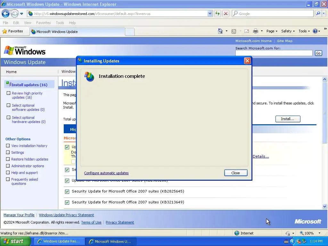Click the Close button in the dialog
The height and width of the screenshot is (246, 328).
[x=235, y=173]
